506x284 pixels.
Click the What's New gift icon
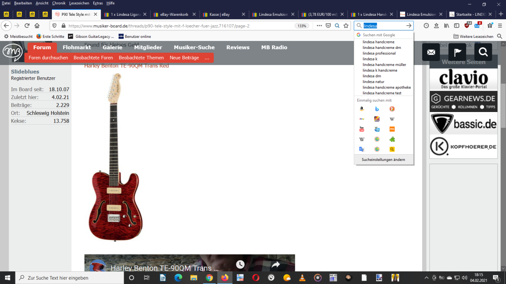490,26
